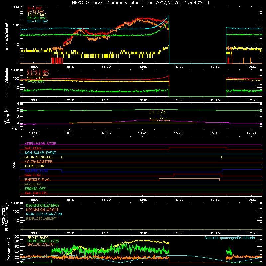The image size is (266, 266).
Task: Click the C1.1/0 flare class annotation
Action: coord(157,113)
